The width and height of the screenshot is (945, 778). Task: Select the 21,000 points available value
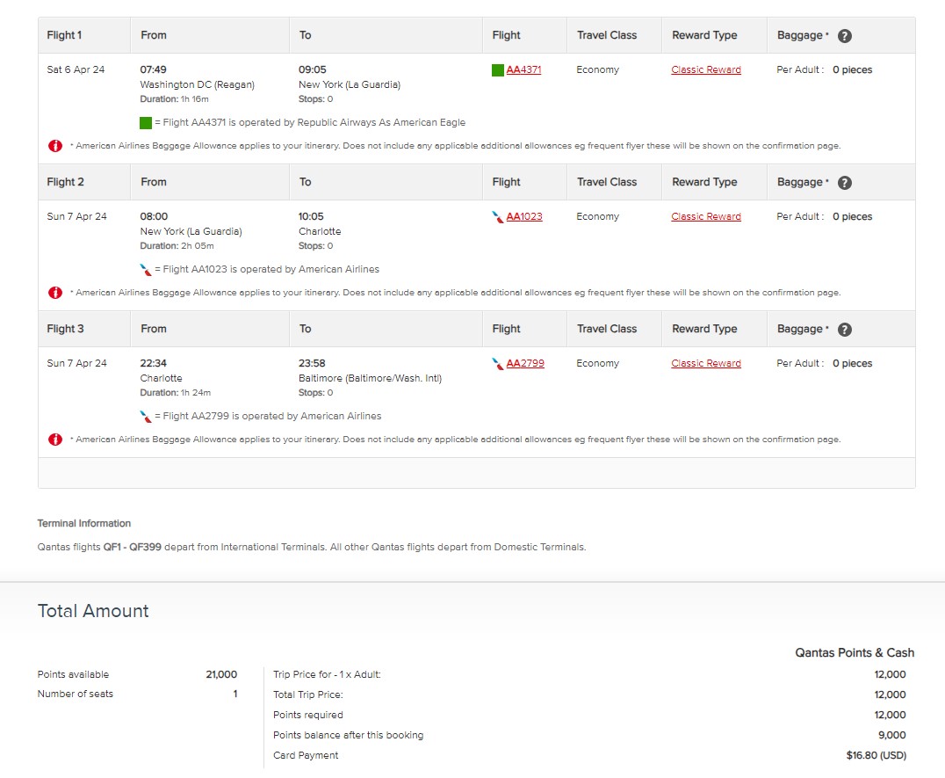click(221, 674)
